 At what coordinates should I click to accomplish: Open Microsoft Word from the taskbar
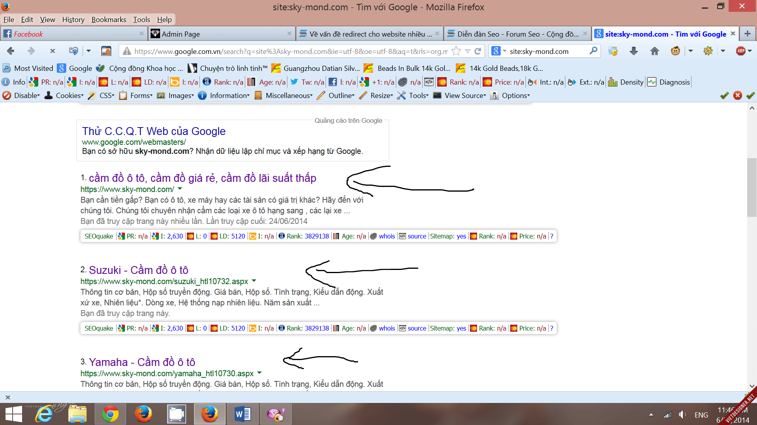tap(242, 414)
